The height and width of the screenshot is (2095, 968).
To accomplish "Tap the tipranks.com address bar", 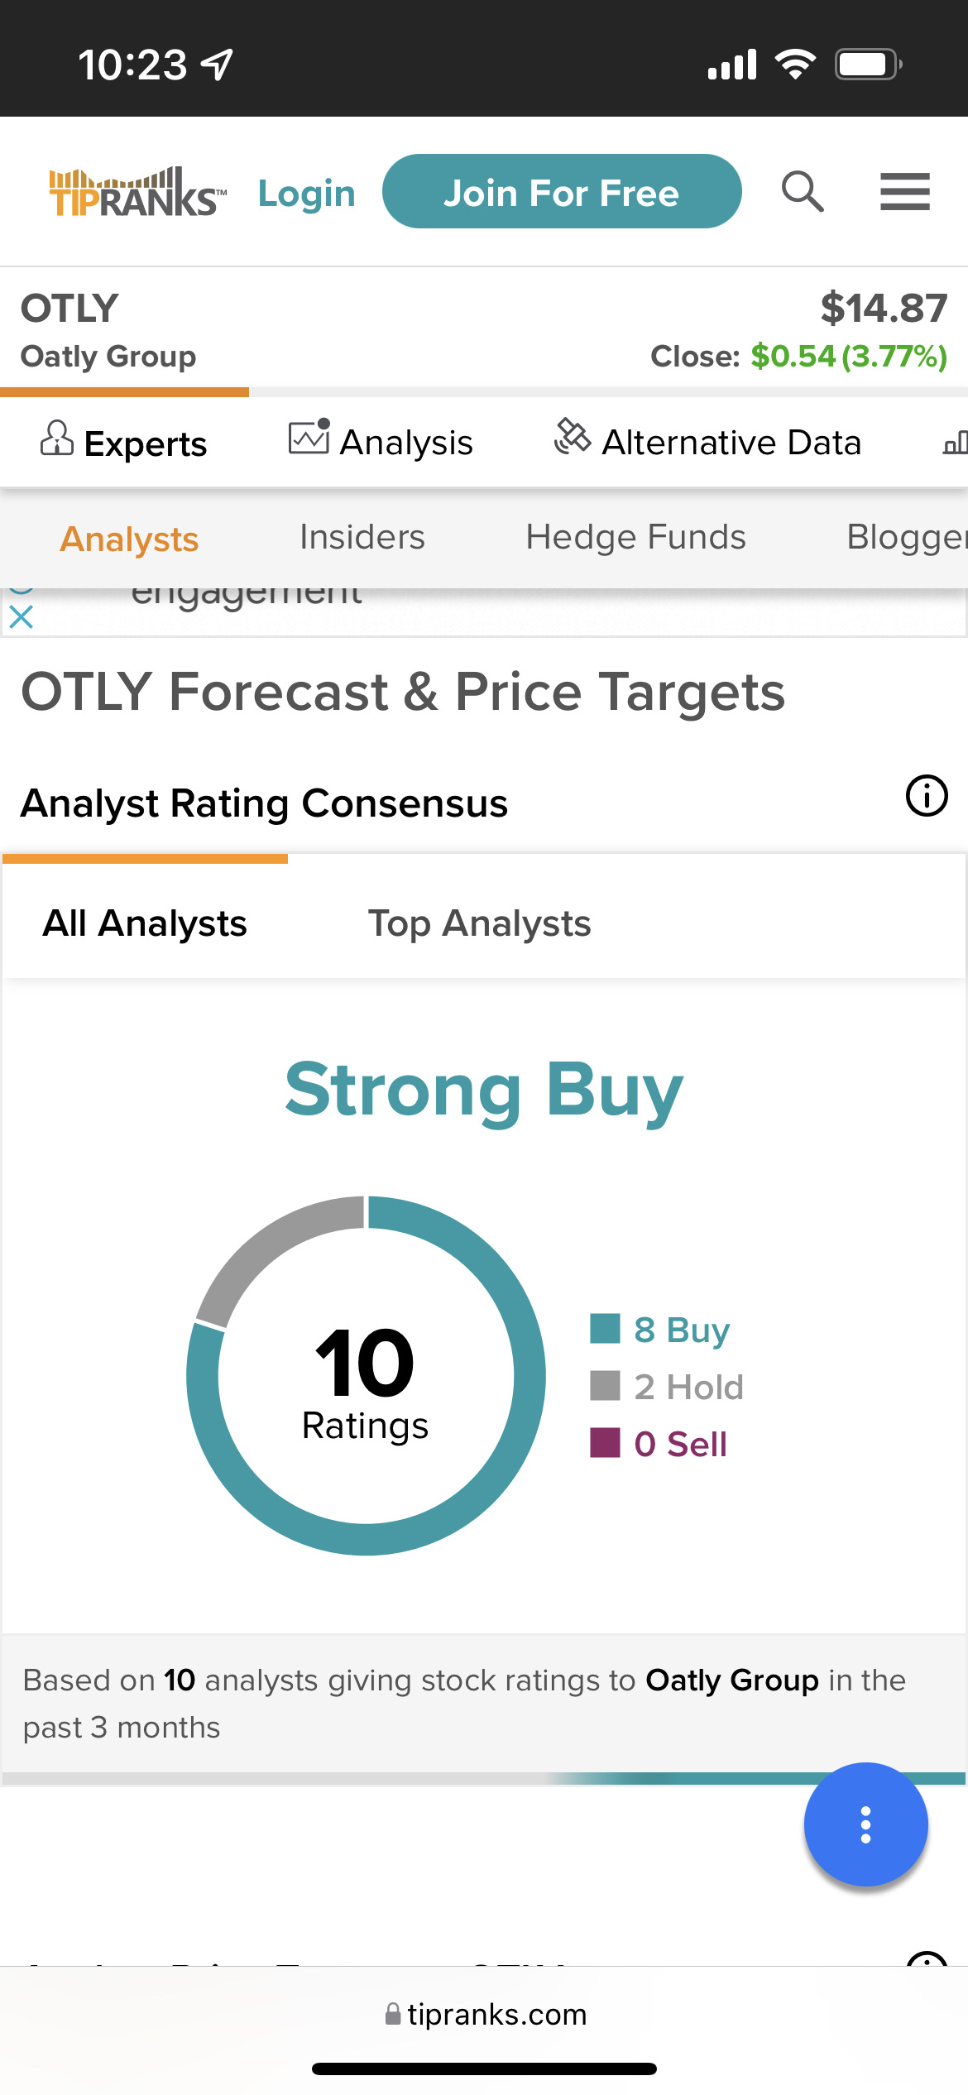I will (x=485, y=2014).
